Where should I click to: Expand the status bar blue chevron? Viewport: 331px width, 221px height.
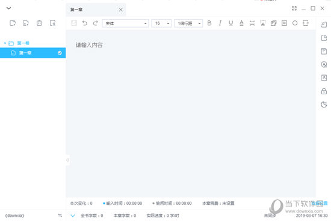(73, 216)
